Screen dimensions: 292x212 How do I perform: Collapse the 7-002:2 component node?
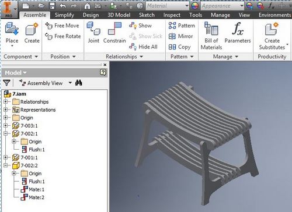[6, 165]
